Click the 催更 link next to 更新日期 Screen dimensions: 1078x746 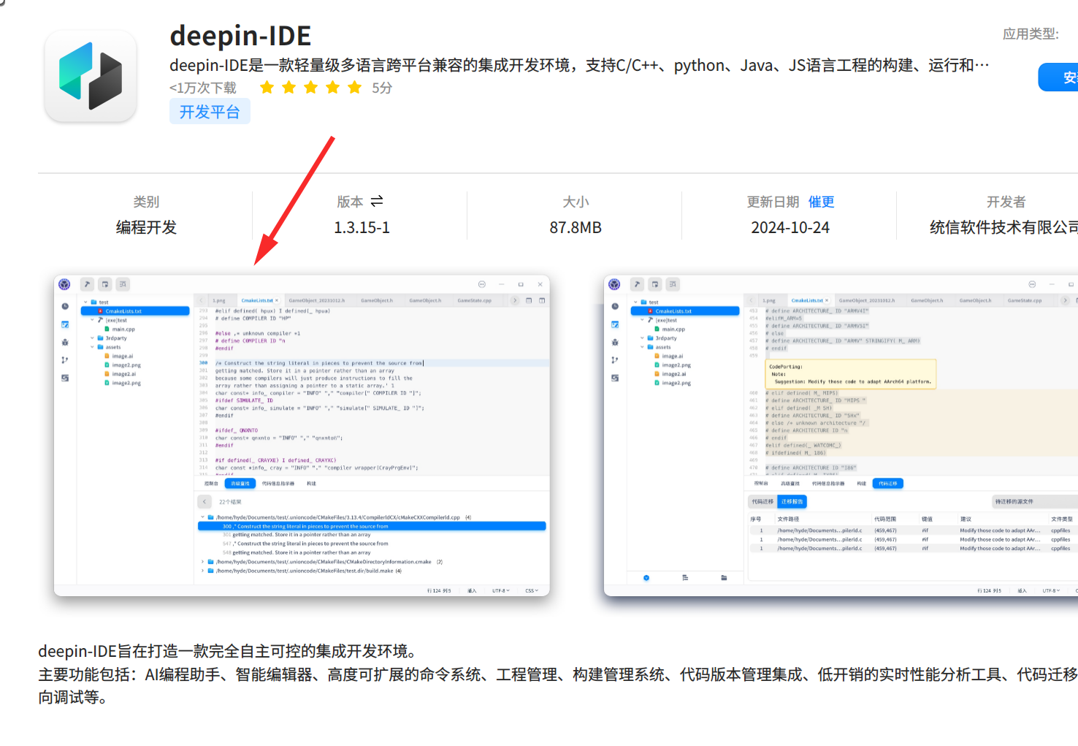point(821,202)
